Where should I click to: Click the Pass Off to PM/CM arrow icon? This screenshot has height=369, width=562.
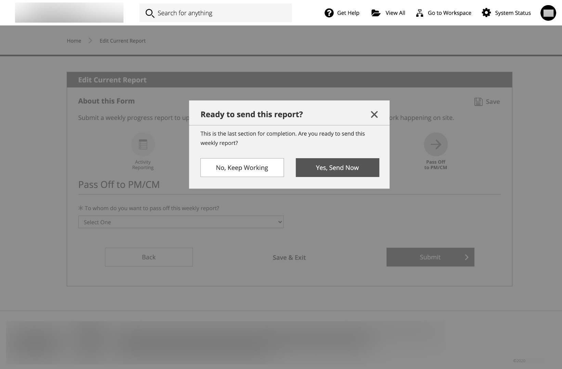click(x=435, y=145)
